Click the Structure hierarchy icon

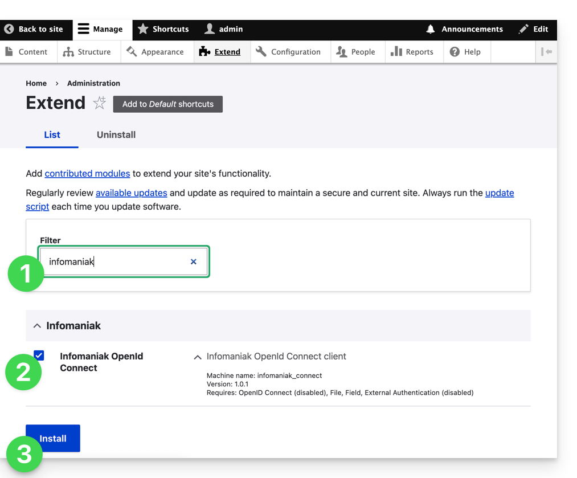(68, 52)
